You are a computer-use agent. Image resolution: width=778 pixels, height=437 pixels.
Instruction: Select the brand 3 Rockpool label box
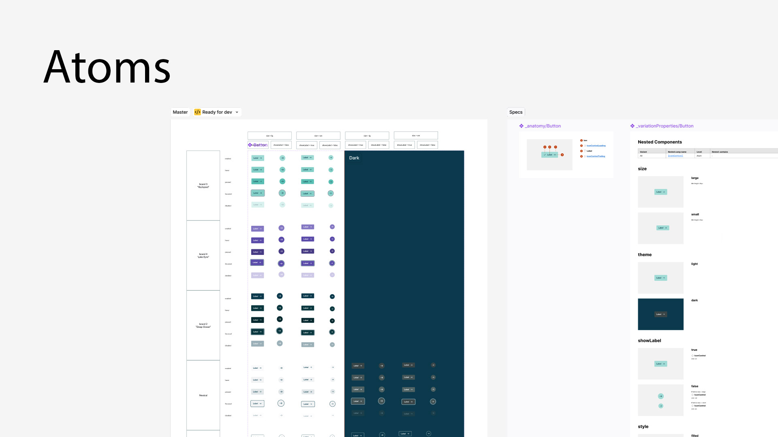[x=203, y=185]
